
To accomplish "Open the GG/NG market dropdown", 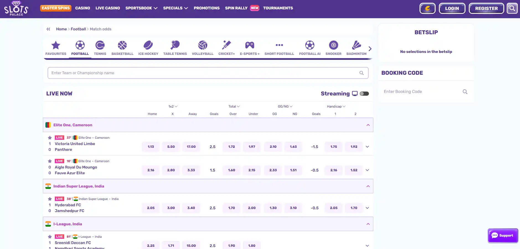I will pos(285,106).
